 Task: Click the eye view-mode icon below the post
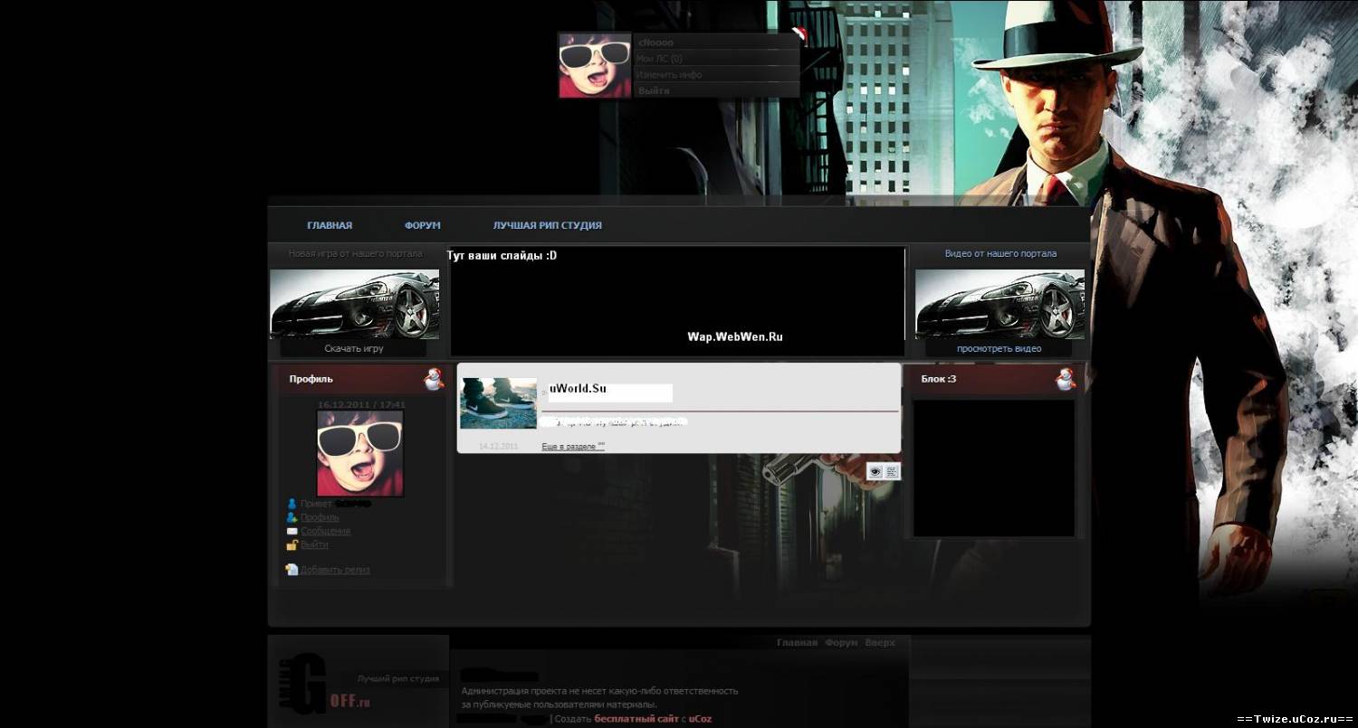[x=875, y=471]
